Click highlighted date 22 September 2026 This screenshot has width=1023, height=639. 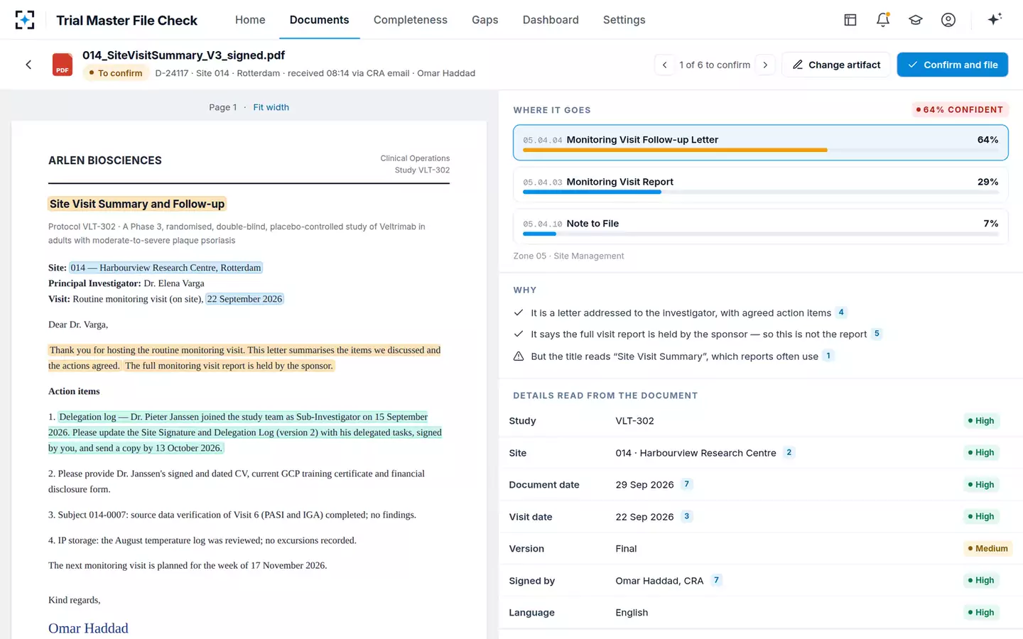[244, 299]
